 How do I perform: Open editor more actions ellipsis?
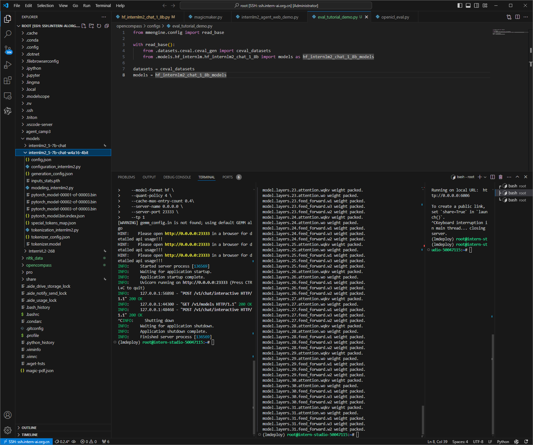[x=526, y=17]
